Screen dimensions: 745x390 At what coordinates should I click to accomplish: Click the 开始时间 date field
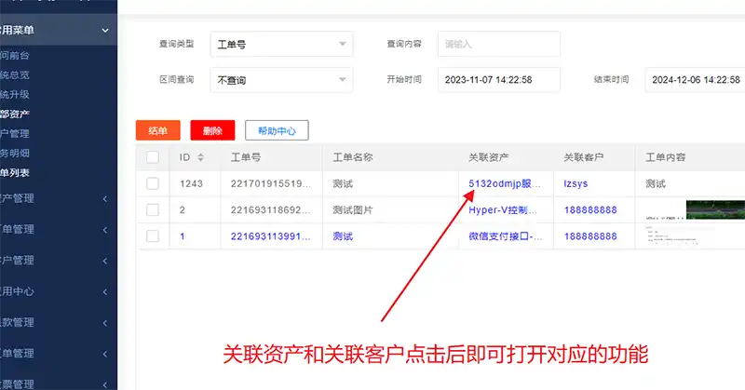click(498, 80)
